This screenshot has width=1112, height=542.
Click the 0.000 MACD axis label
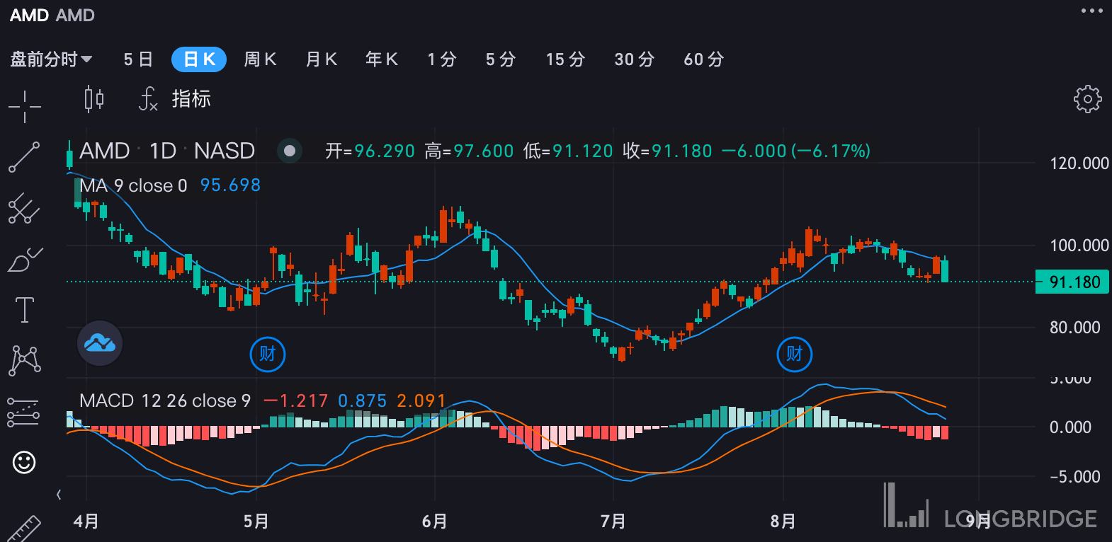pyautogui.click(x=1070, y=427)
